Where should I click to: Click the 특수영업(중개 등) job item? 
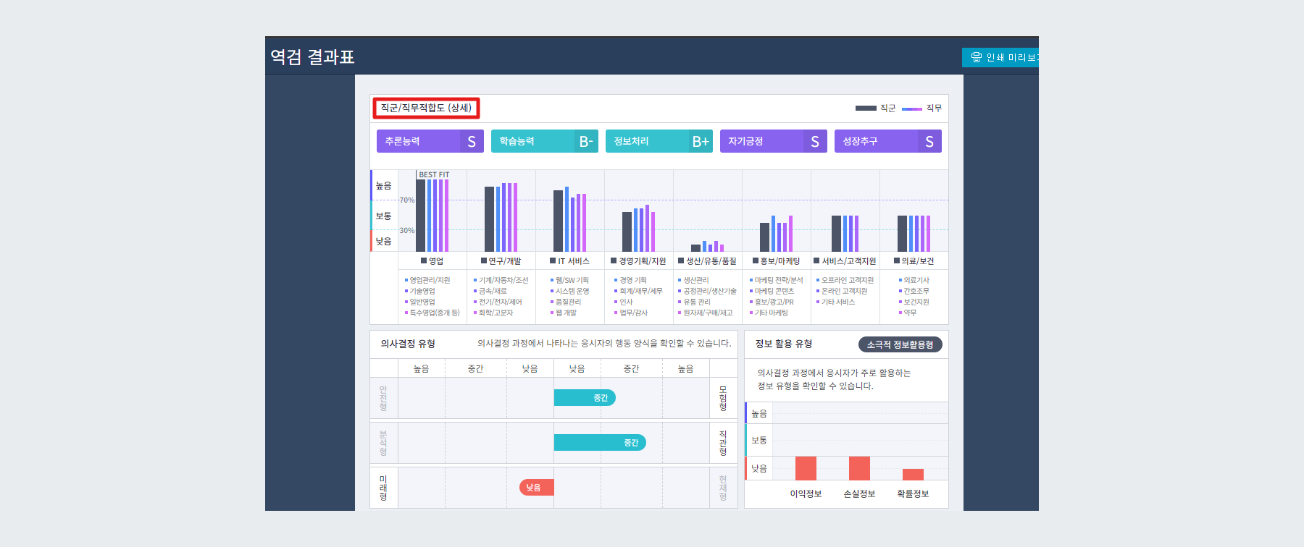(x=432, y=313)
